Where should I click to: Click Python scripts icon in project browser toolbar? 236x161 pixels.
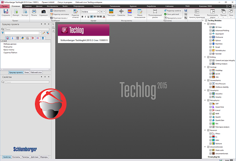pos(23,38)
